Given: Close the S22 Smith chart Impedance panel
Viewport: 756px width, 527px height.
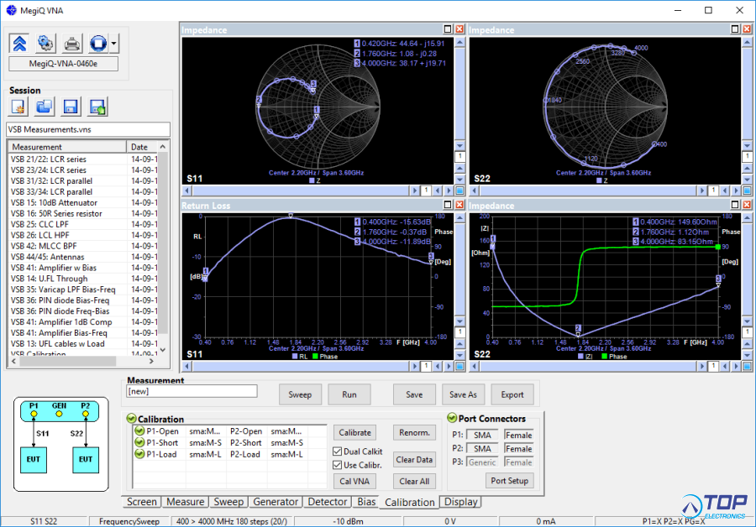Looking at the screenshot, I should (747, 29).
